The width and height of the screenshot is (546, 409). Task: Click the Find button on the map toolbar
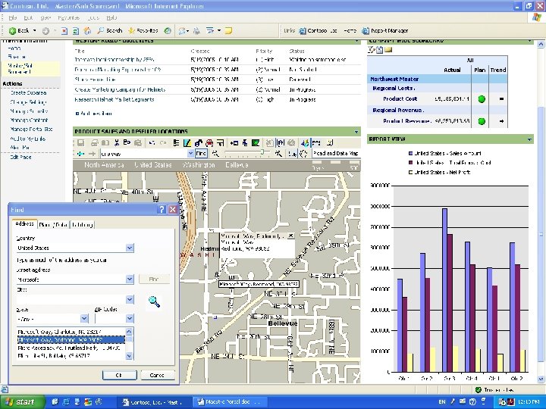click(201, 153)
